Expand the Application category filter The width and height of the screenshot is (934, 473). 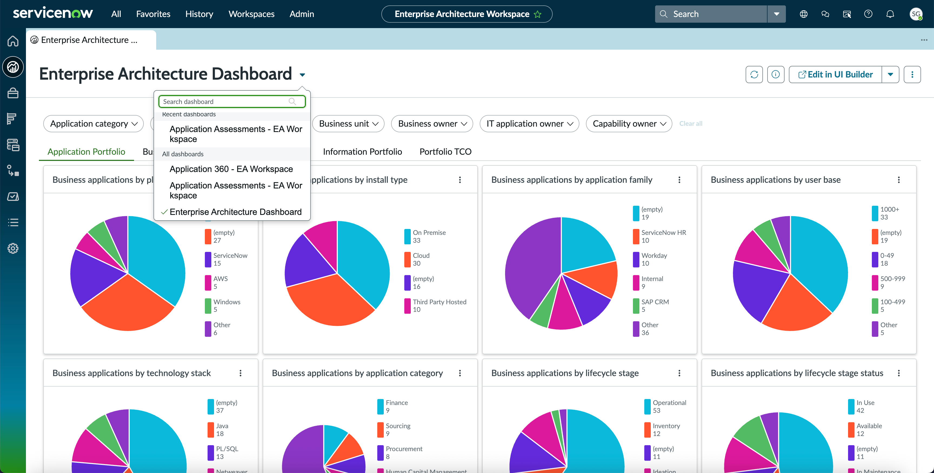point(94,124)
